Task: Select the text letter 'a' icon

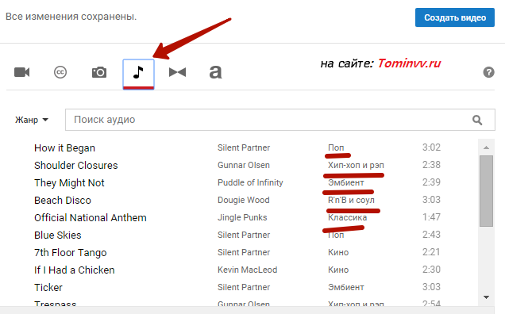Action: click(215, 72)
